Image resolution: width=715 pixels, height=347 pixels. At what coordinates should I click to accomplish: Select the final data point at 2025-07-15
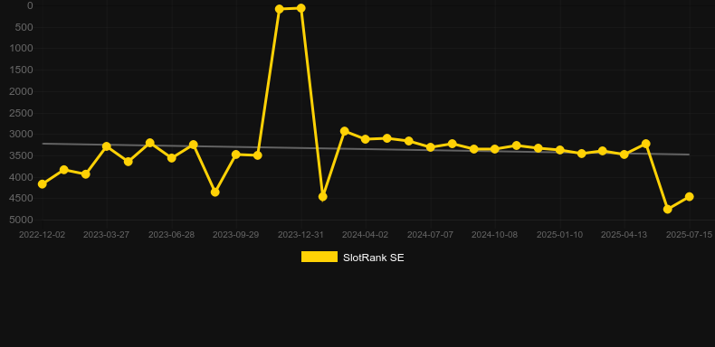point(690,197)
